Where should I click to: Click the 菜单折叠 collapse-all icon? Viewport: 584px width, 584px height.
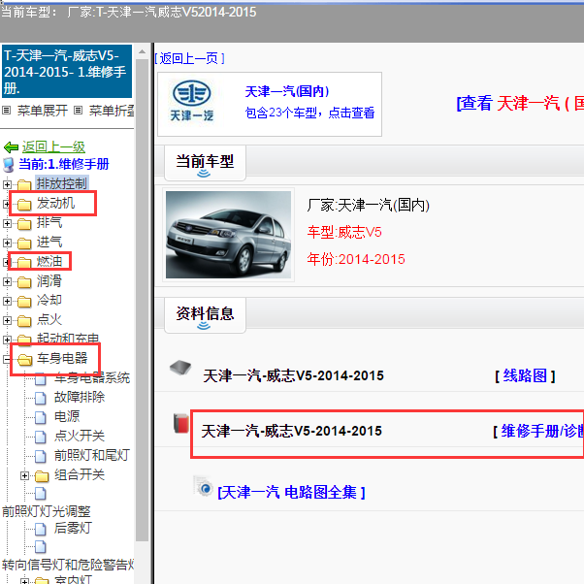[78, 111]
